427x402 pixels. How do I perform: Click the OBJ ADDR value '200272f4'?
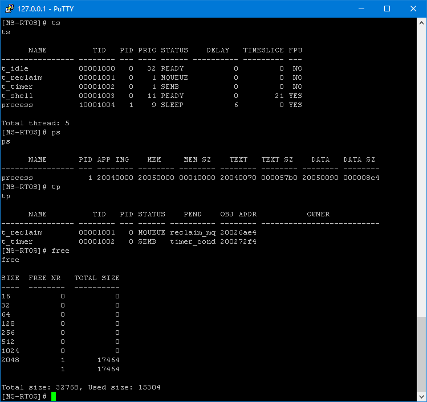238,242
